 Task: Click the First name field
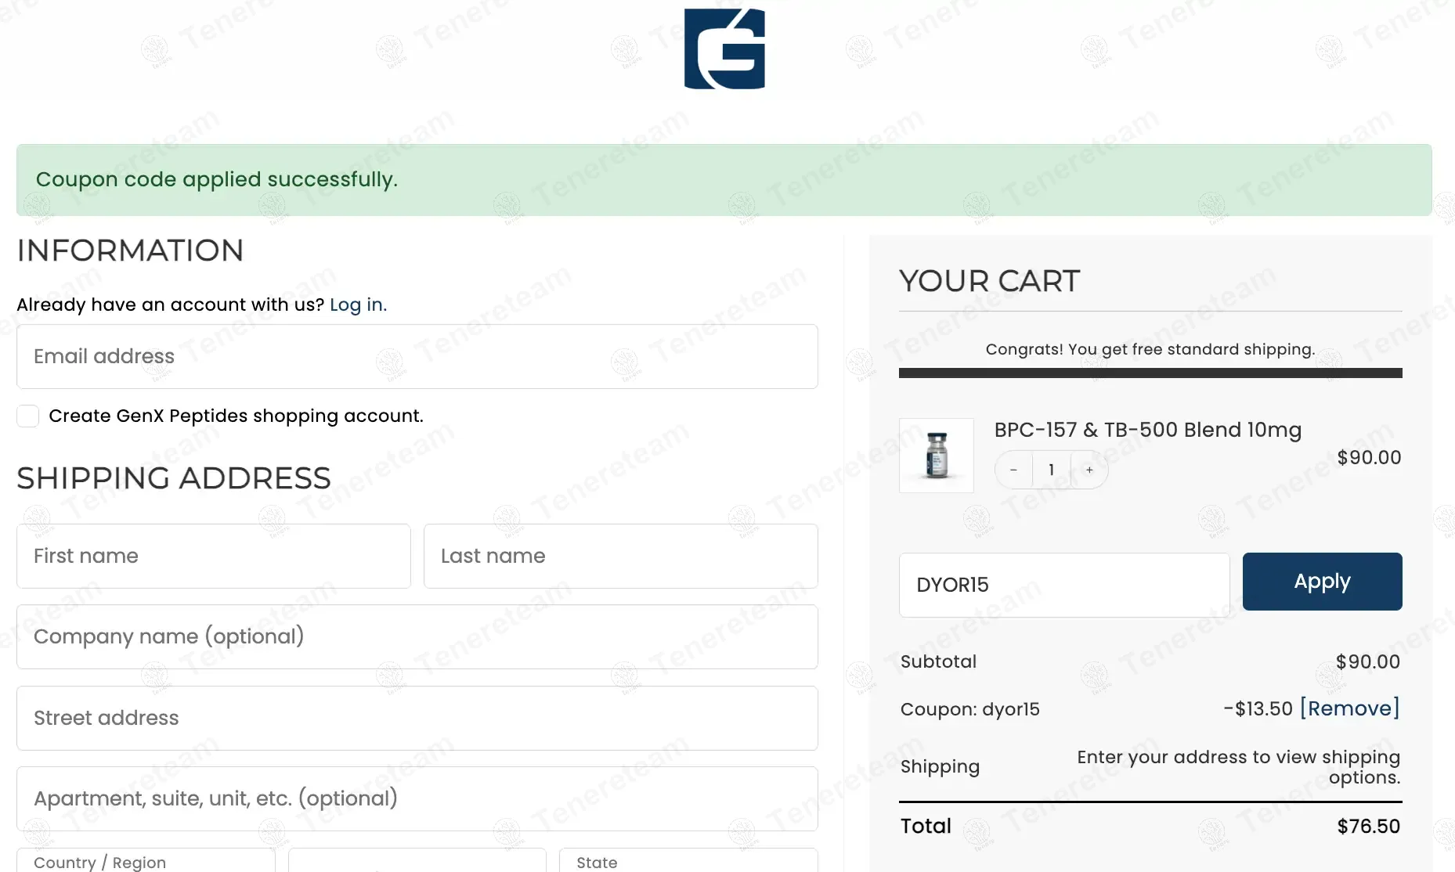pos(213,557)
